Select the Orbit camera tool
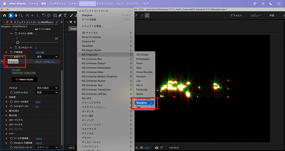Image resolution: width=285 pixels, height=151 pixels. (27, 15)
